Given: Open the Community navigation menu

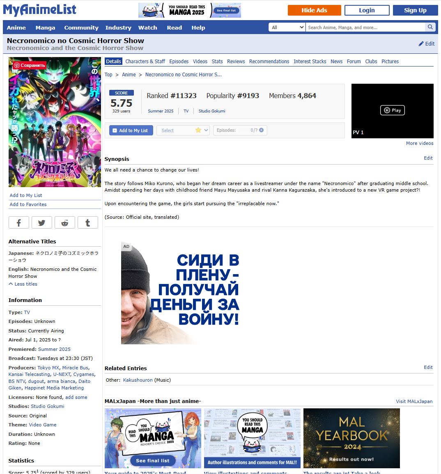Looking at the screenshot, I should (x=81, y=27).
